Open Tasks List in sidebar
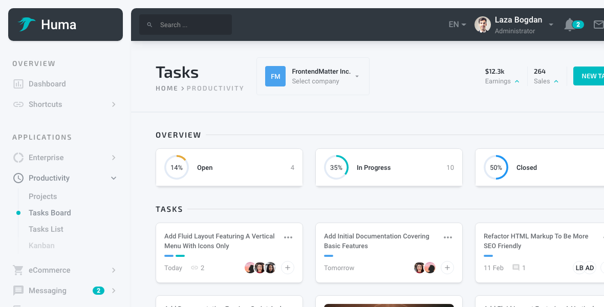604x307 pixels. point(46,229)
